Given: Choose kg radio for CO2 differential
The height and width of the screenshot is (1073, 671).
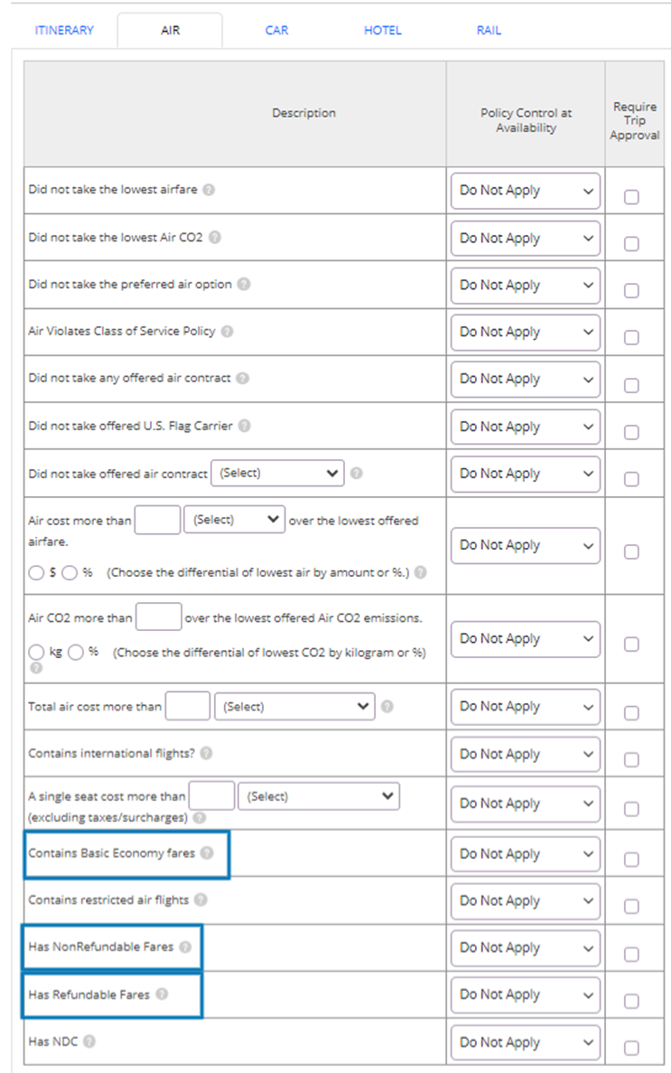Looking at the screenshot, I should pos(36,652).
